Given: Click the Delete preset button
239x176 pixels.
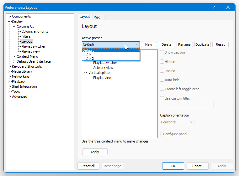Looking at the screenshot, I should tap(167, 44).
